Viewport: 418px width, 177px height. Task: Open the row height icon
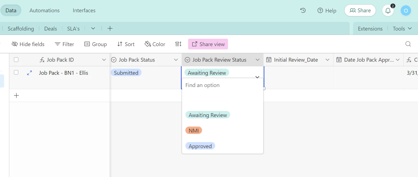178,44
